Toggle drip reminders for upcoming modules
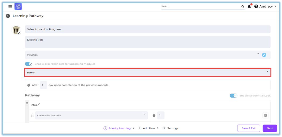Viewport: 282px width, 137px height. [x=29, y=64]
